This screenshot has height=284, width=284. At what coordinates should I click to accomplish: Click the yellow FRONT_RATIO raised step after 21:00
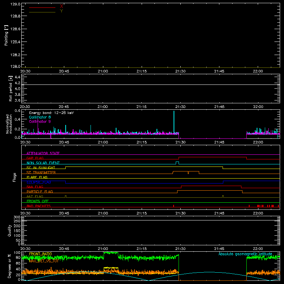pyautogui.click(x=111, y=268)
